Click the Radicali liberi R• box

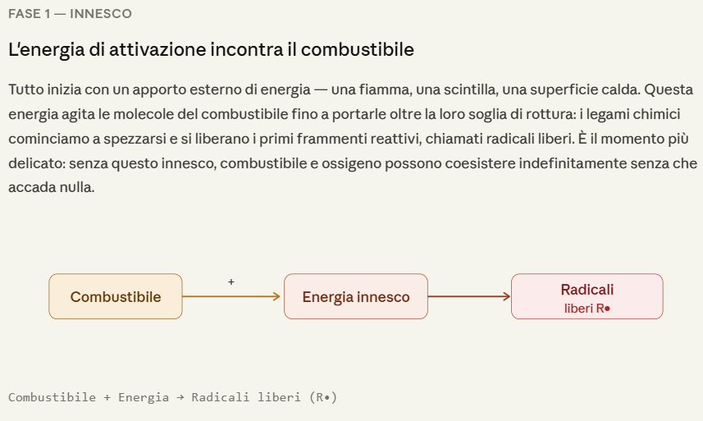coord(587,296)
